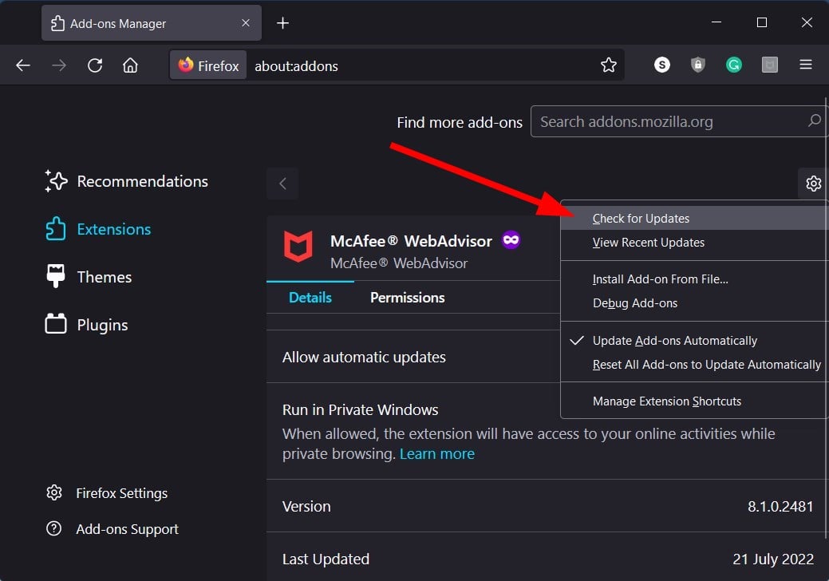829x581 pixels.
Task: Maximize the Firefox window
Action: pos(762,22)
